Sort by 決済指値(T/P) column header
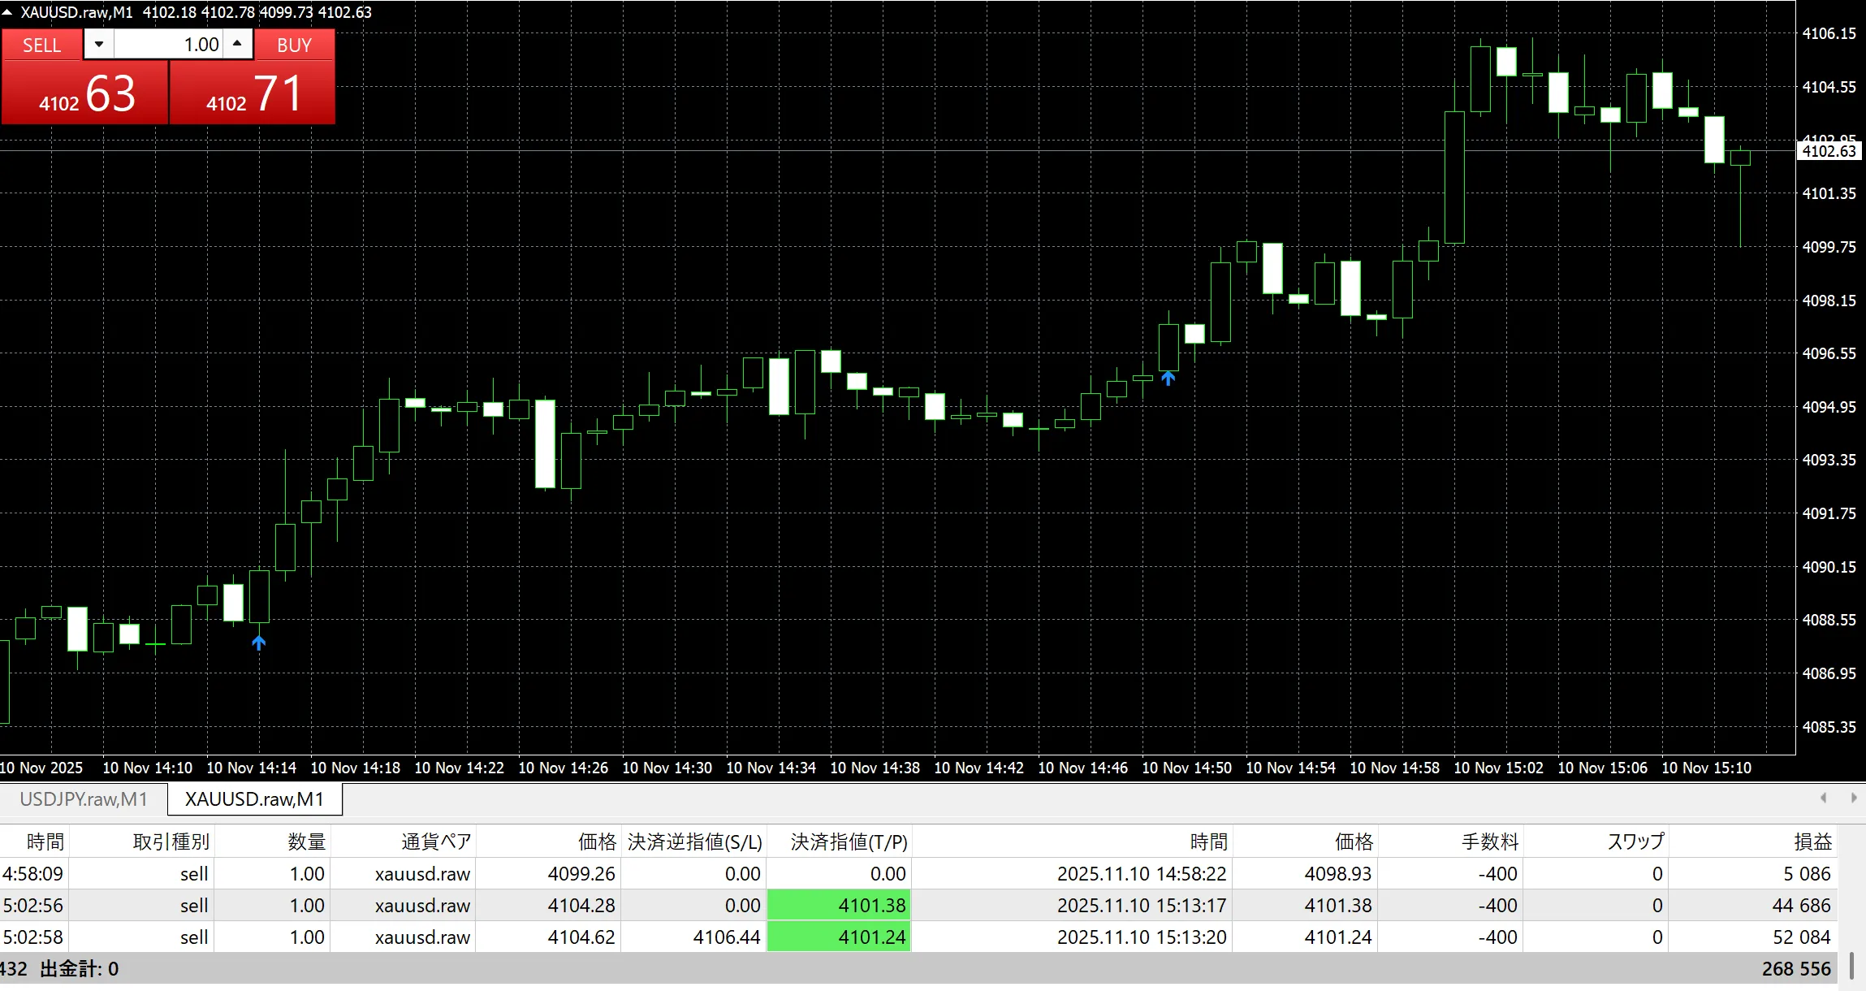The height and width of the screenshot is (991, 1866). [849, 842]
